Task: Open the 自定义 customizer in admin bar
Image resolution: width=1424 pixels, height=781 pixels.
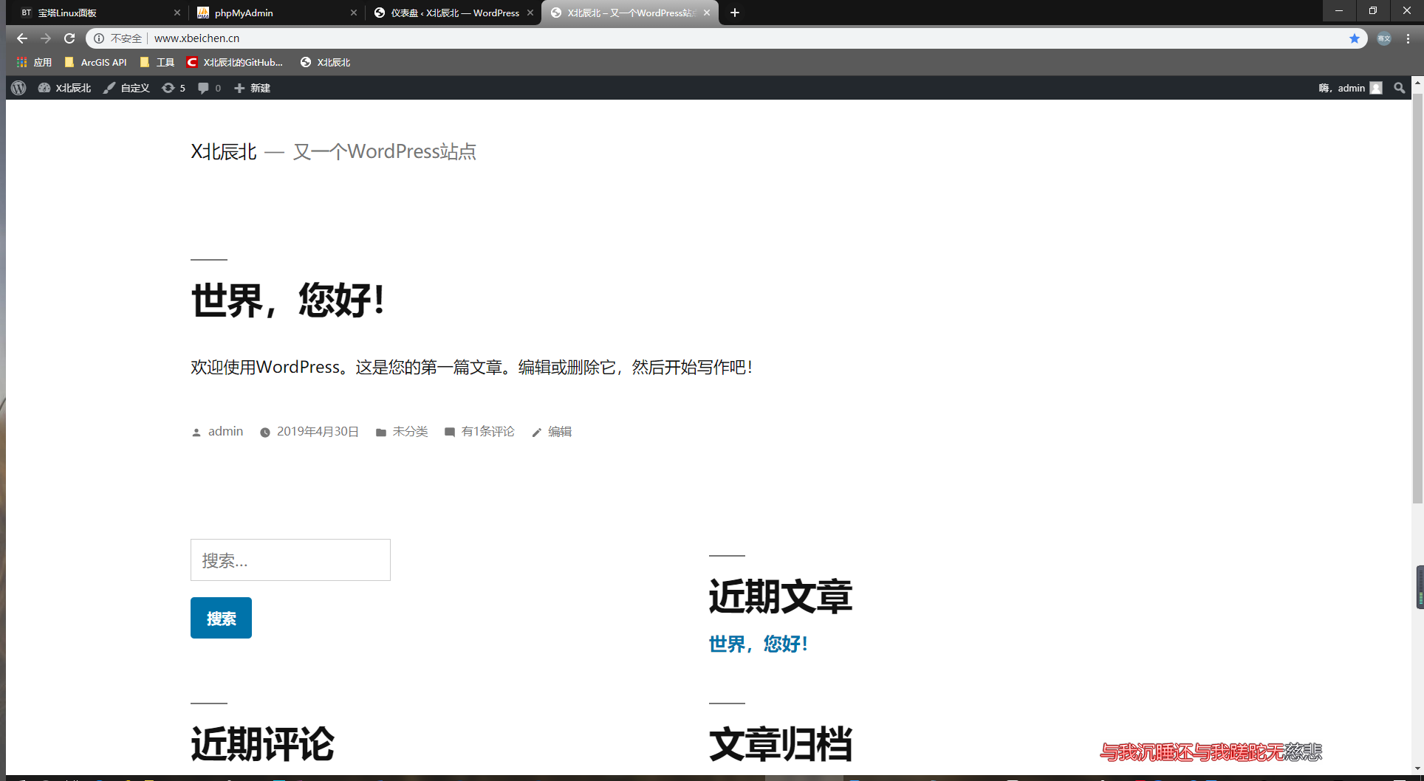Action: 126,88
